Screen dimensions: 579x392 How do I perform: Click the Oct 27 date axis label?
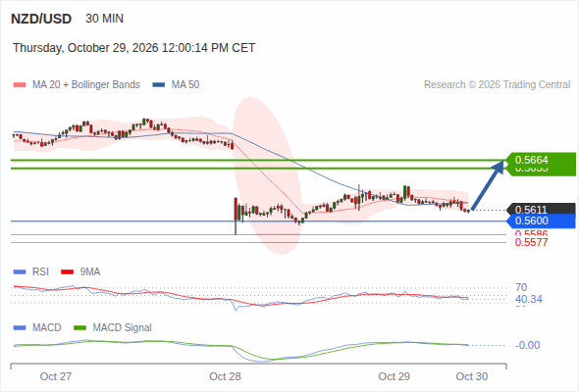(x=56, y=376)
